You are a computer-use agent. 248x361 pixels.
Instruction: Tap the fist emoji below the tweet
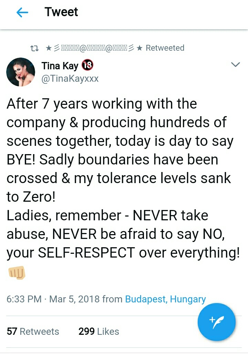pos(16,273)
